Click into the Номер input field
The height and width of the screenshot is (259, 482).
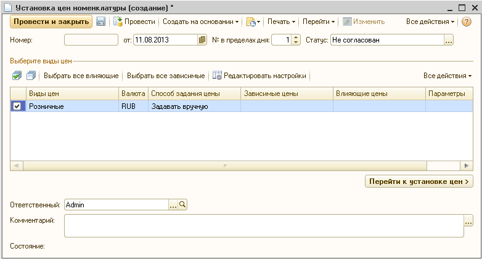[91, 40]
